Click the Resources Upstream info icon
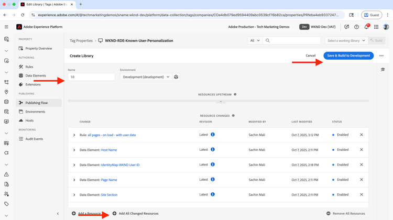The width and height of the screenshot is (393, 220). (235, 94)
